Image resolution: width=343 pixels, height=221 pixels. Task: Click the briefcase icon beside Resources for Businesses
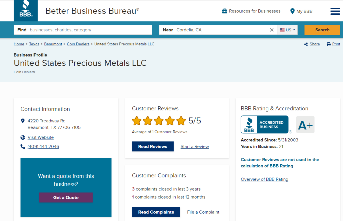click(x=225, y=11)
